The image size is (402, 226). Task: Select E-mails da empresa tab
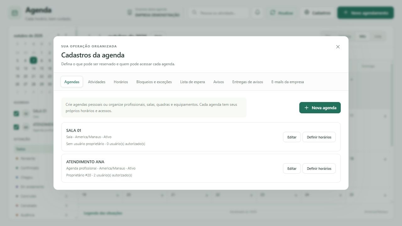[x=287, y=82]
